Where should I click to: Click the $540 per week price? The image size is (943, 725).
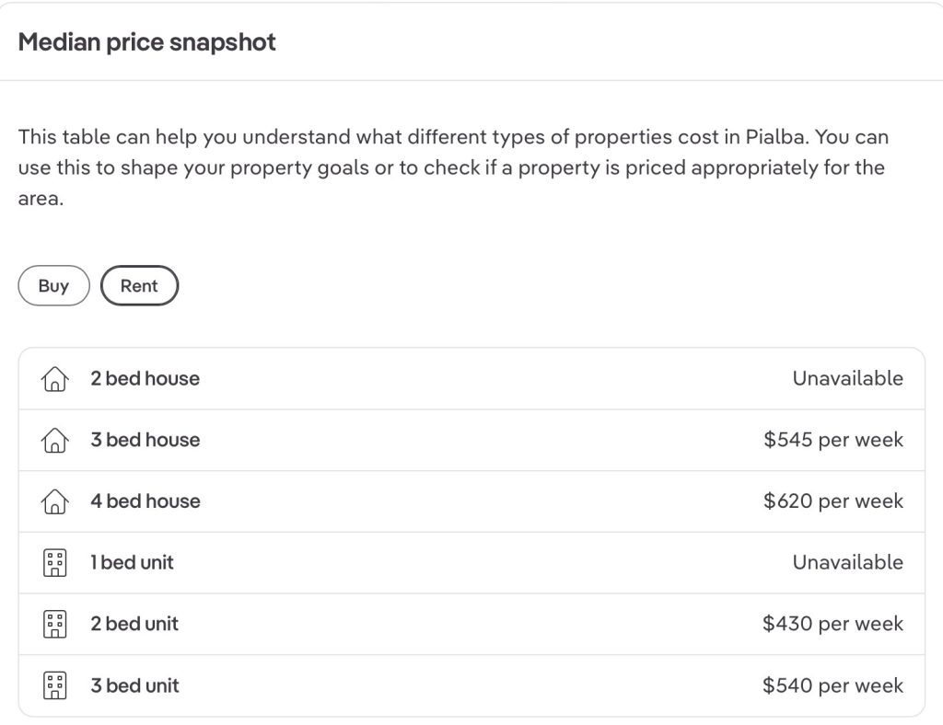tap(833, 685)
